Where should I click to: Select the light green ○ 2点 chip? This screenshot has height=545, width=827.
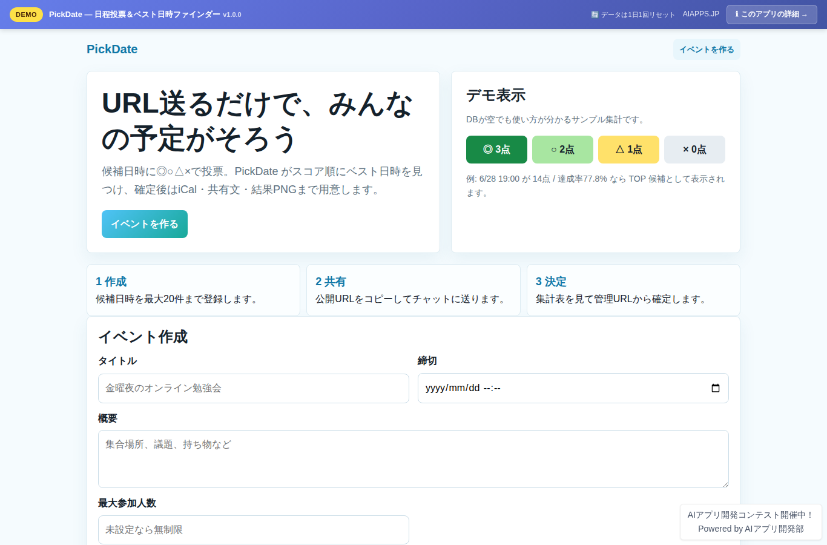(562, 150)
